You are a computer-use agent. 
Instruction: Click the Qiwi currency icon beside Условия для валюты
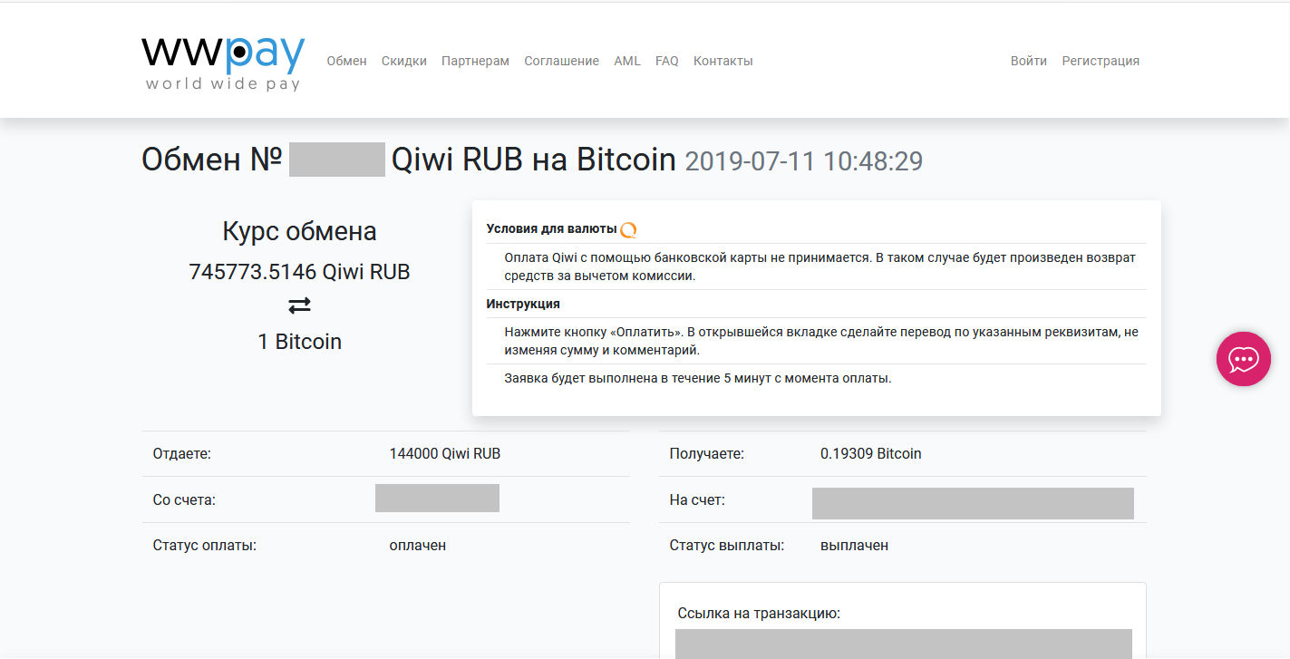pos(628,229)
